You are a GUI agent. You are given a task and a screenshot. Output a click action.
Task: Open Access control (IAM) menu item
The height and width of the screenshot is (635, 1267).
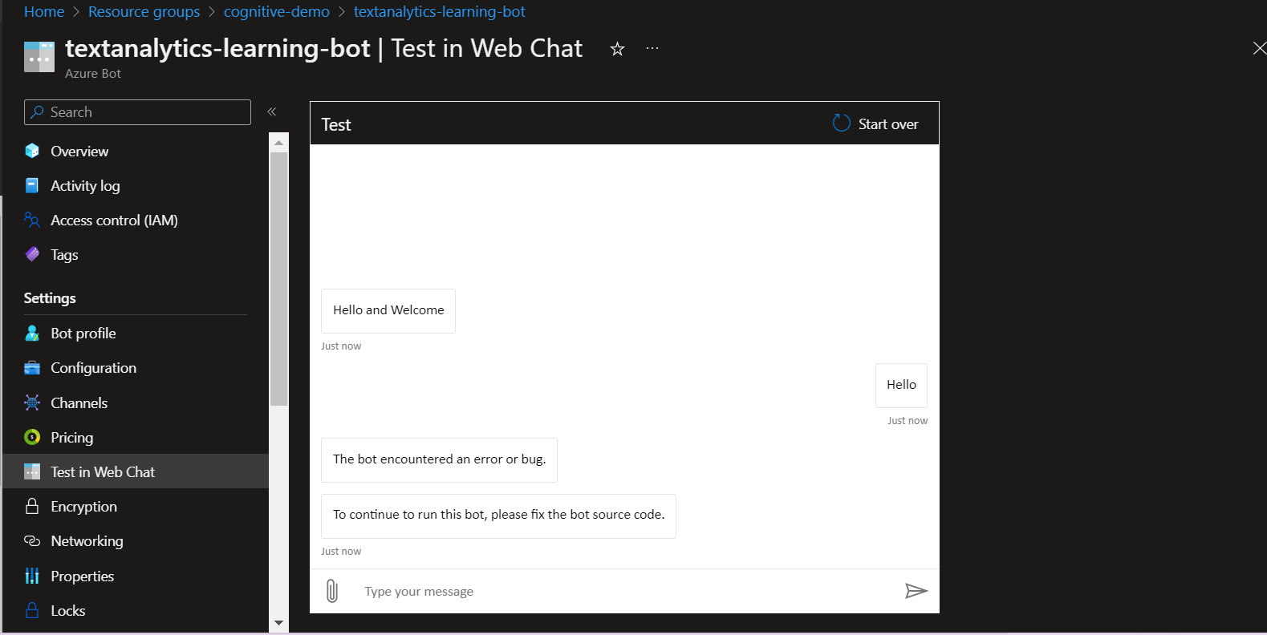(x=136, y=220)
